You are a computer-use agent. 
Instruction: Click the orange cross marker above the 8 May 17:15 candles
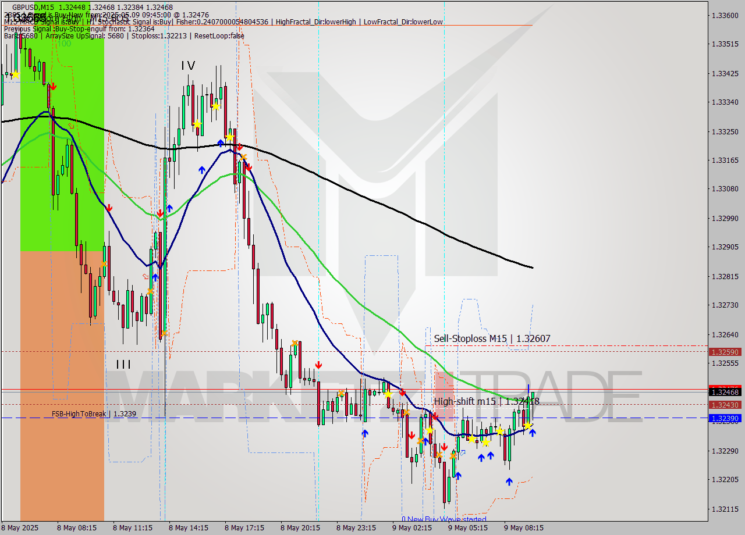coord(243,157)
